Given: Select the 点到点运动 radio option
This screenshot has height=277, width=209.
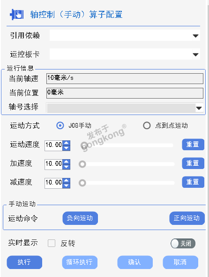Looking at the screenshot, I should click(147, 126).
